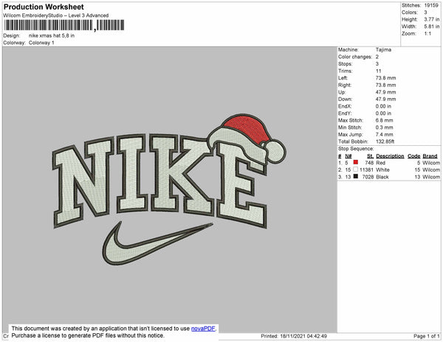Click 'White' in the stop sequence
Image resolution: width=443 pixels, height=342 pixels.
tap(382, 170)
